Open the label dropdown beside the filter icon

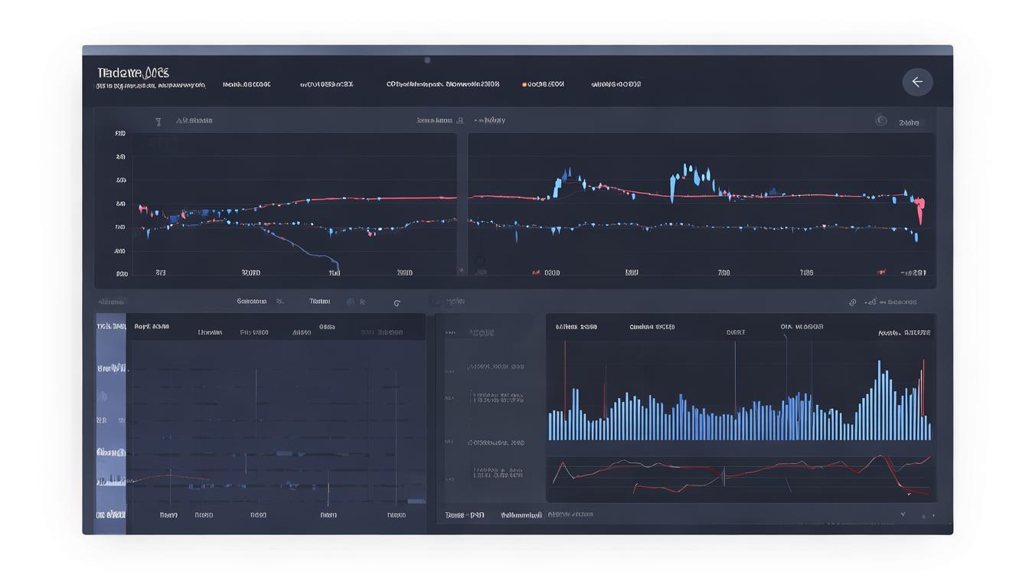pos(194,121)
